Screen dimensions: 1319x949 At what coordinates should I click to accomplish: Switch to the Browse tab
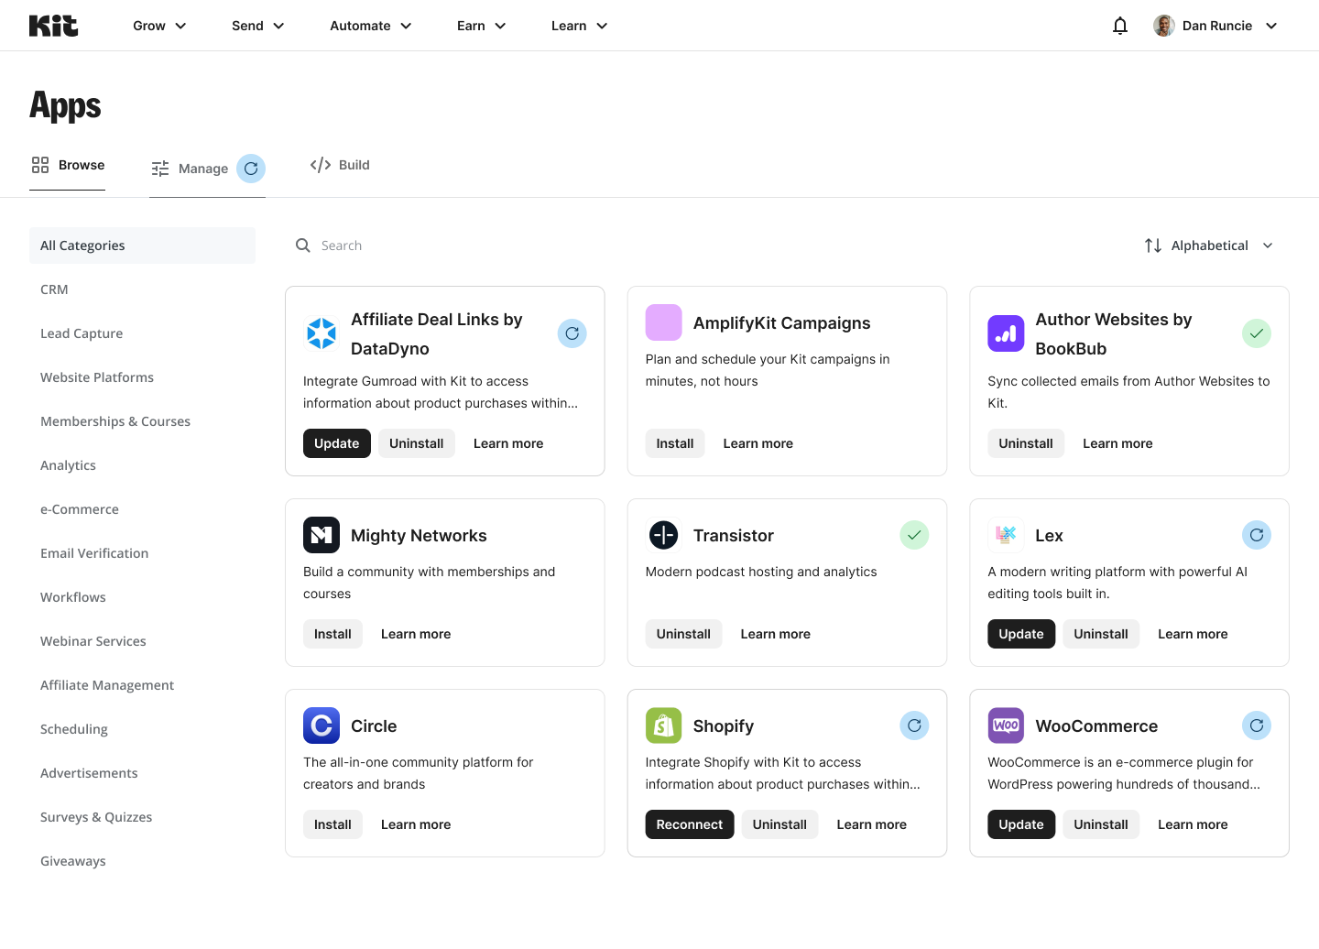68,165
